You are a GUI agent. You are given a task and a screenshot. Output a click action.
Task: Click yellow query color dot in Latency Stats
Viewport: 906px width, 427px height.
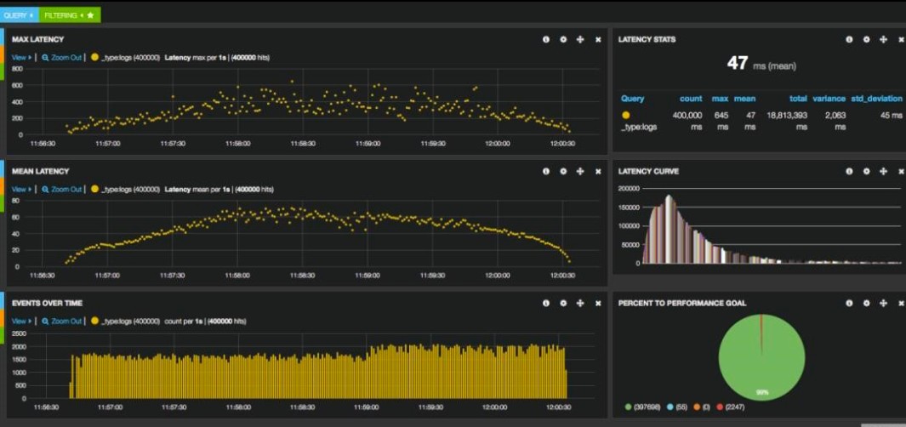[x=626, y=115]
